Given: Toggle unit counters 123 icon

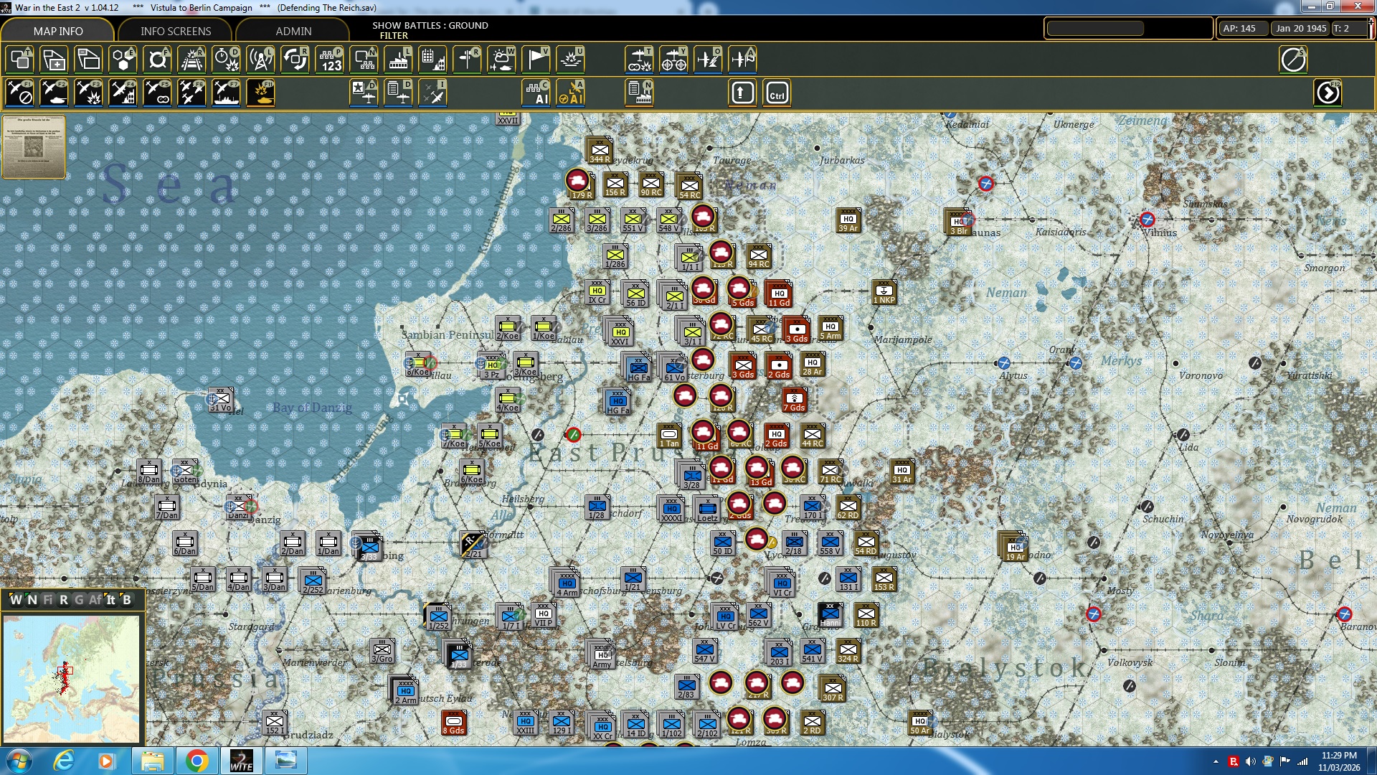Looking at the screenshot, I should [x=330, y=60].
